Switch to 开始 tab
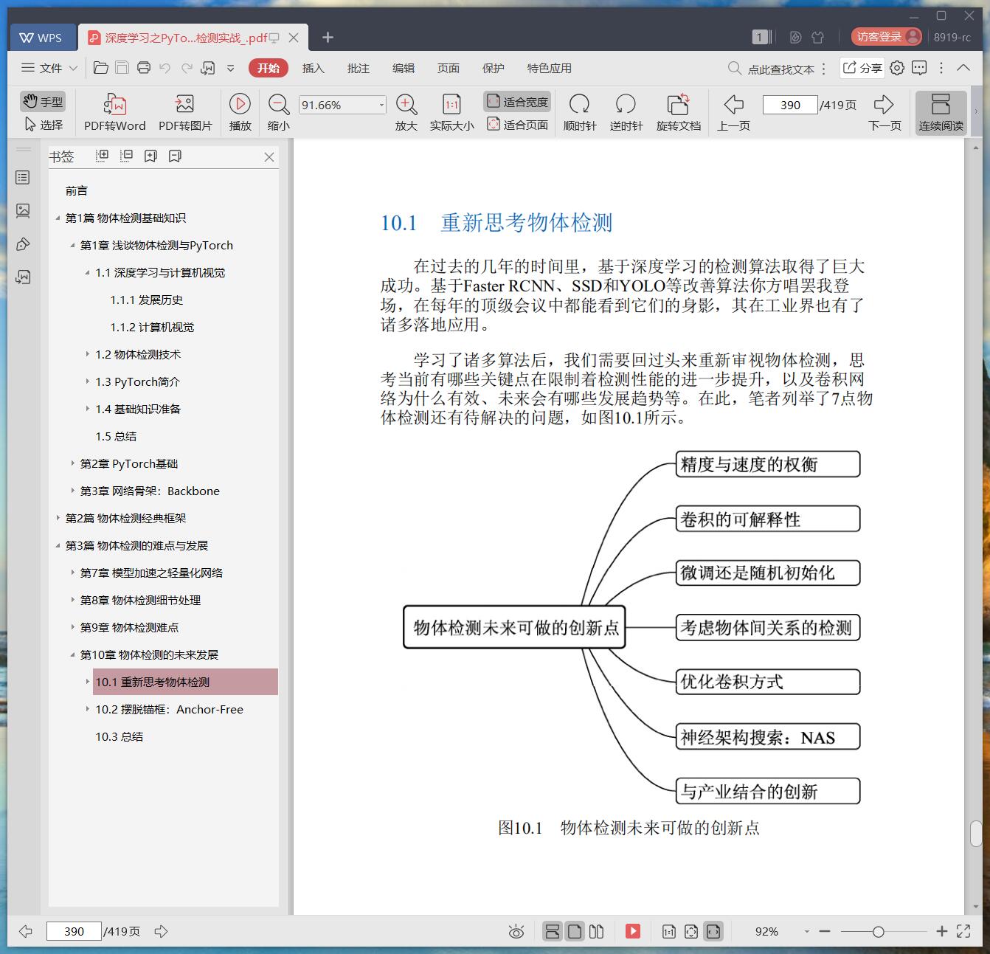Image resolution: width=990 pixels, height=954 pixels. (268, 68)
